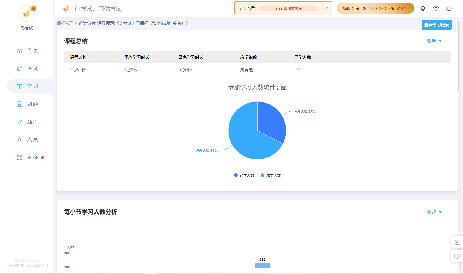463x274 pixels.
Task: Click the 未学人数:560人 pie label
Action: click(x=208, y=151)
